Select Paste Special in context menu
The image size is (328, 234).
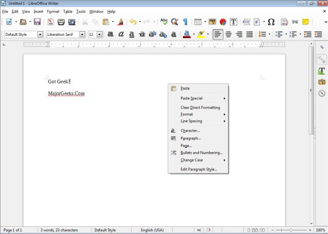point(192,98)
